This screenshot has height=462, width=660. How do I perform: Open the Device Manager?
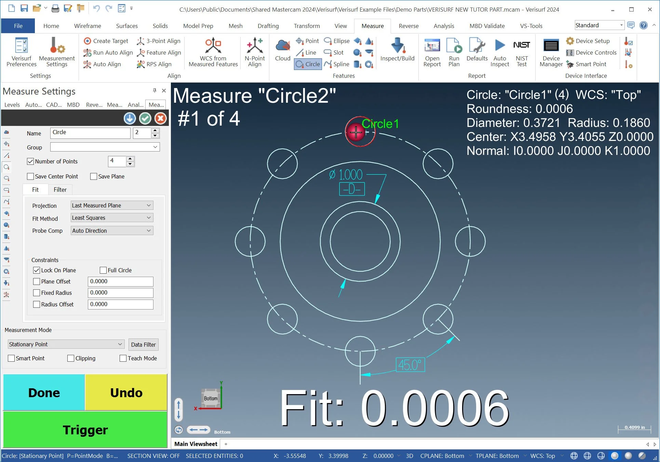[x=551, y=52]
